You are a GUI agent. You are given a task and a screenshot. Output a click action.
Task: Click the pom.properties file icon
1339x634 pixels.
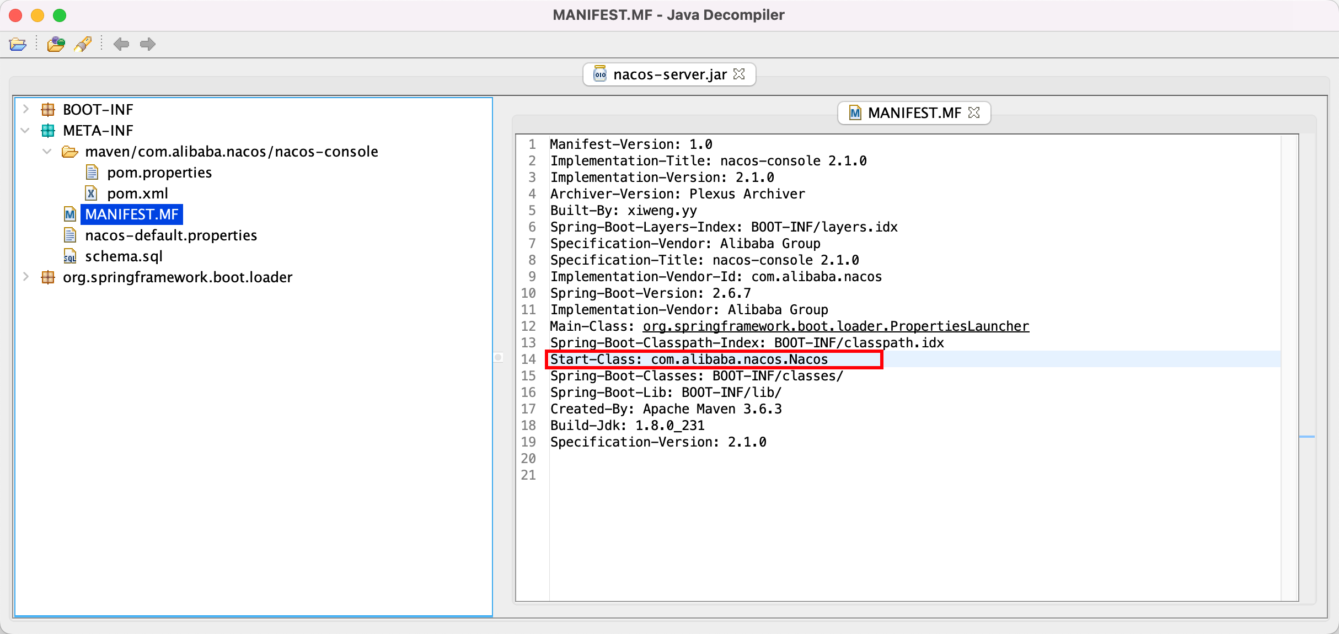(x=92, y=173)
